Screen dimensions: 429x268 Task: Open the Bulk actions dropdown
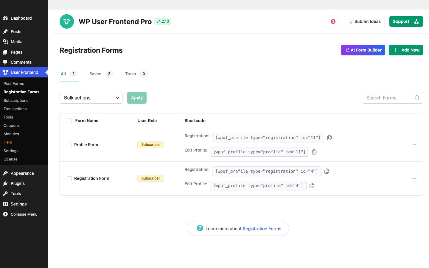[91, 98]
